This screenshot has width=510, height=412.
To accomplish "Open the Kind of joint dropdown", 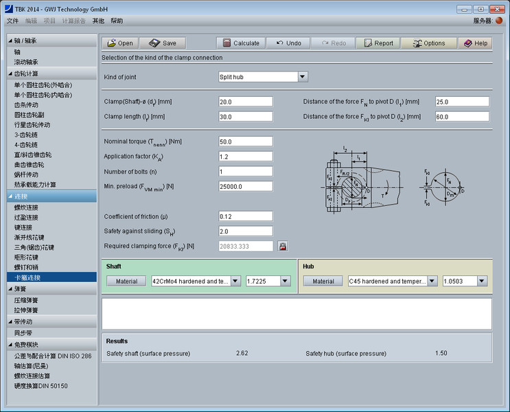I will pos(303,77).
